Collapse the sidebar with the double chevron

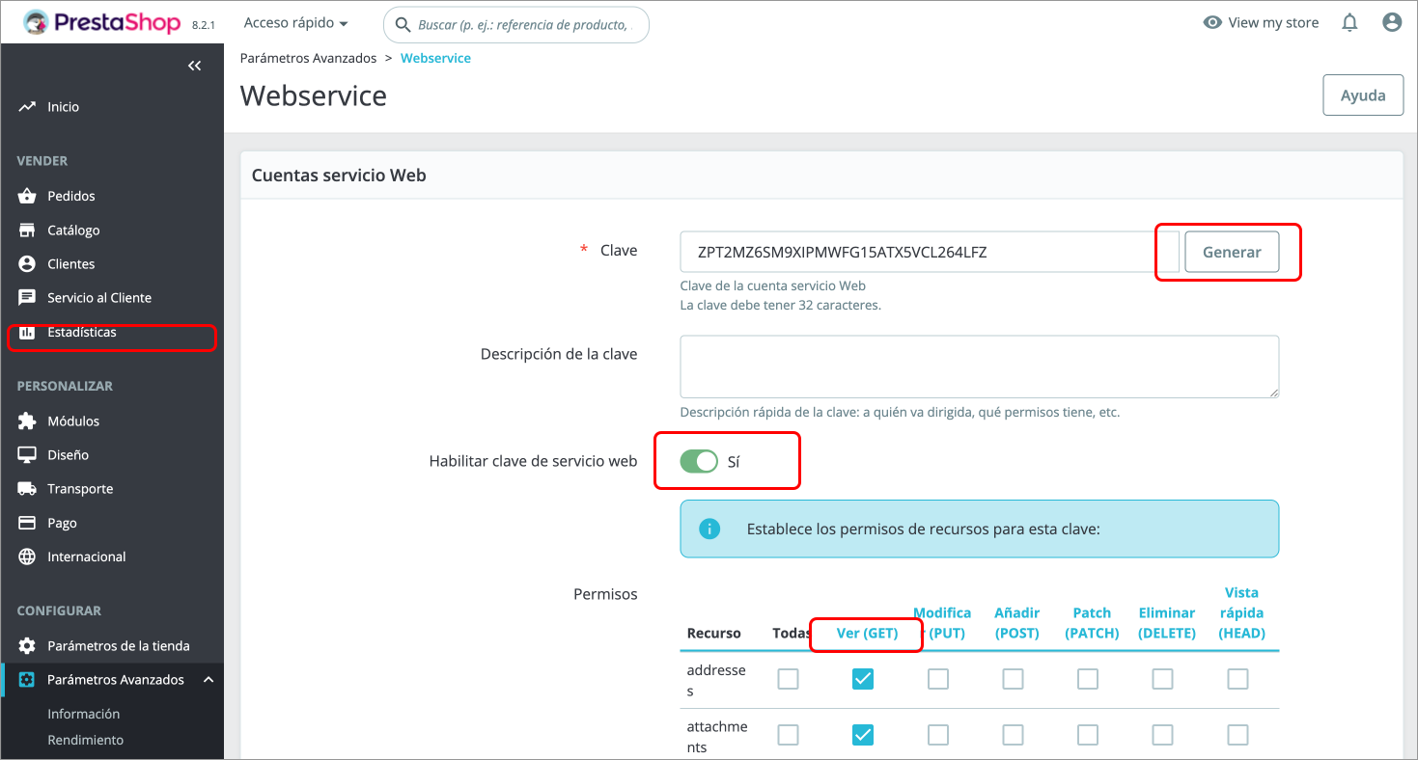pos(194,65)
